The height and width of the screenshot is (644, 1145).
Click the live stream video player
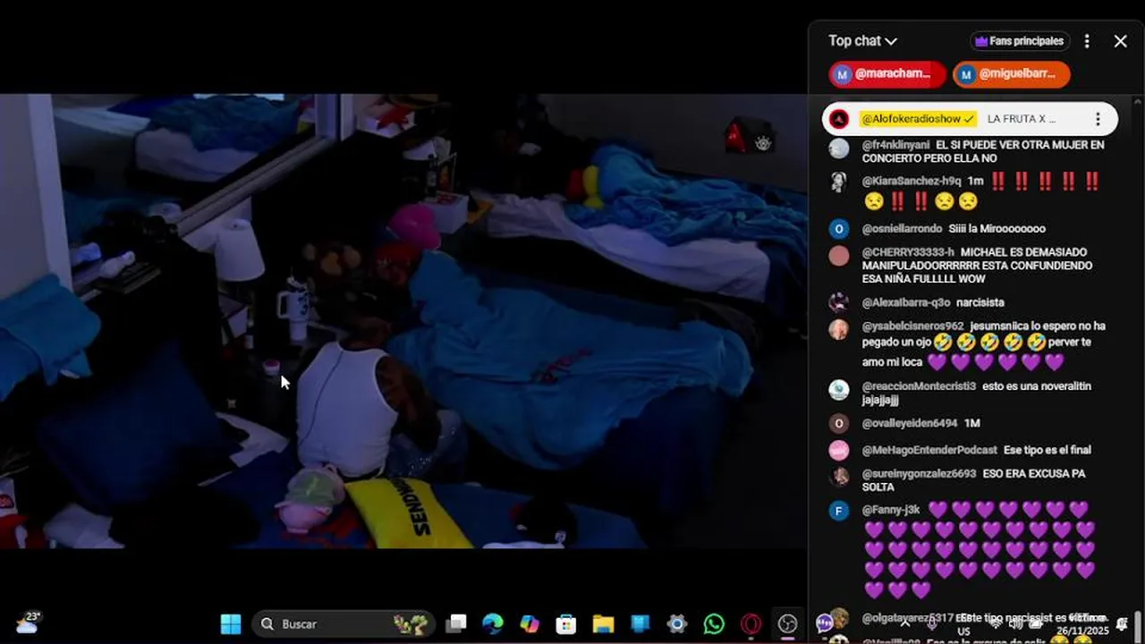403,321
